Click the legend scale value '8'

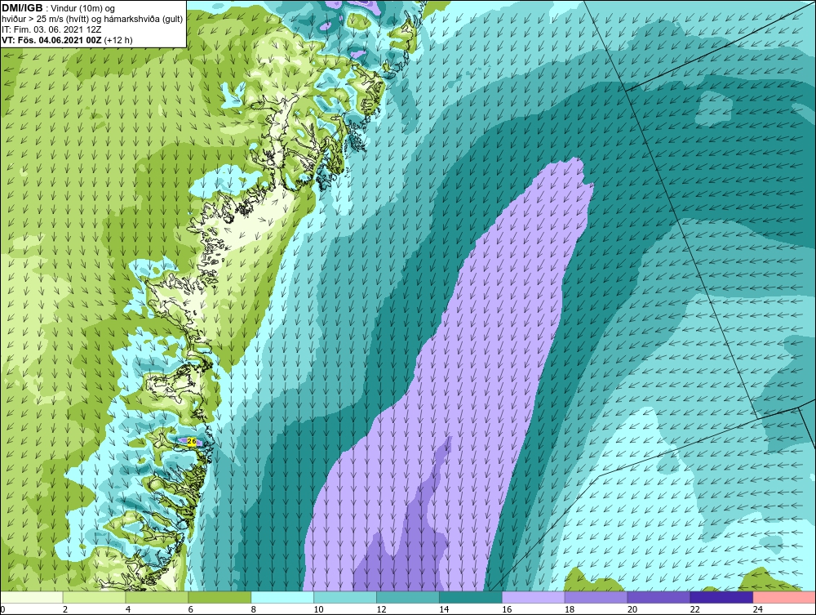pos(254,609)
